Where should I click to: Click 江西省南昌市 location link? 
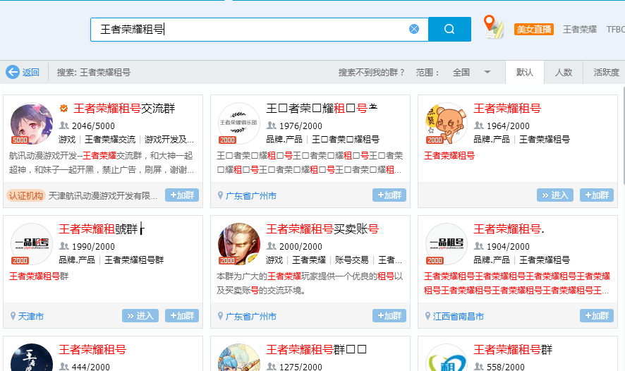[x=458, y=317]
